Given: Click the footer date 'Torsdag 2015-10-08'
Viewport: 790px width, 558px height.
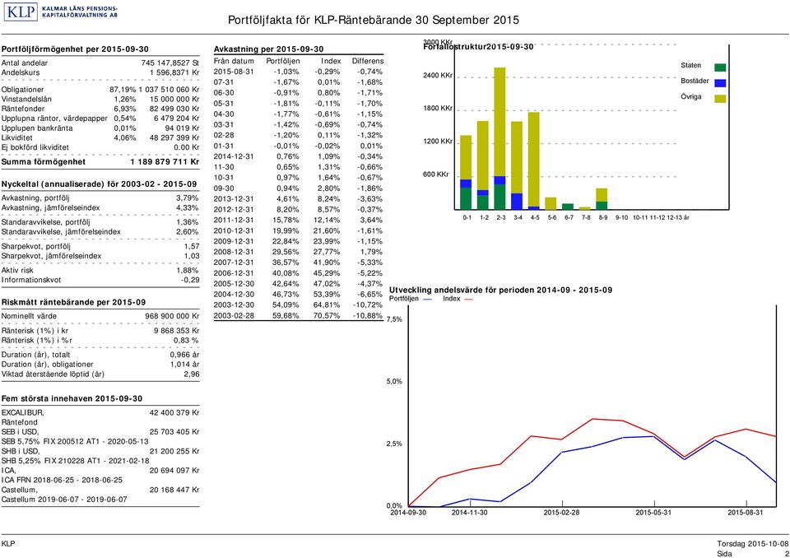Looking at the screenshot, I should tap(753, 544).
